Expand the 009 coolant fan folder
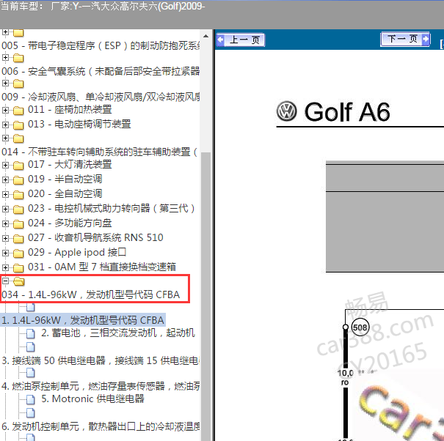This screenshot has height=441, width=444. coord(5,83)
